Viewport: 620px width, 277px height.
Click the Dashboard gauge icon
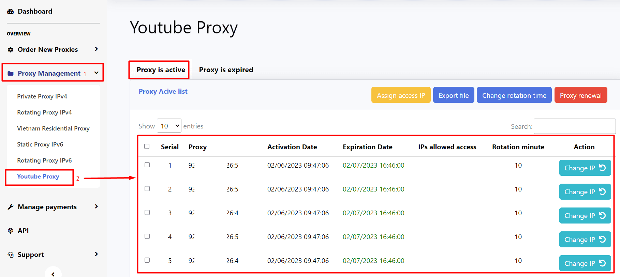11,12
